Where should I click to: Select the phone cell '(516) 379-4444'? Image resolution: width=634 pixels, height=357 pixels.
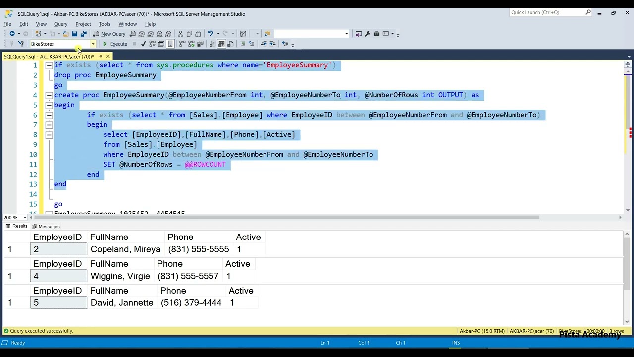(191, 303)
